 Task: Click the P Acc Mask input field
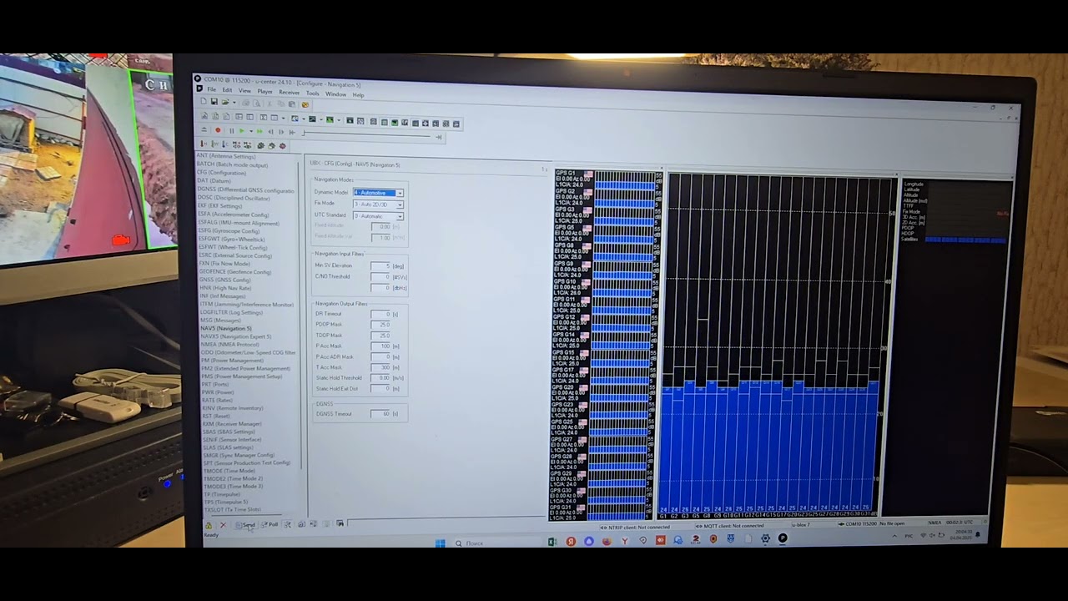tap(380, 346)
